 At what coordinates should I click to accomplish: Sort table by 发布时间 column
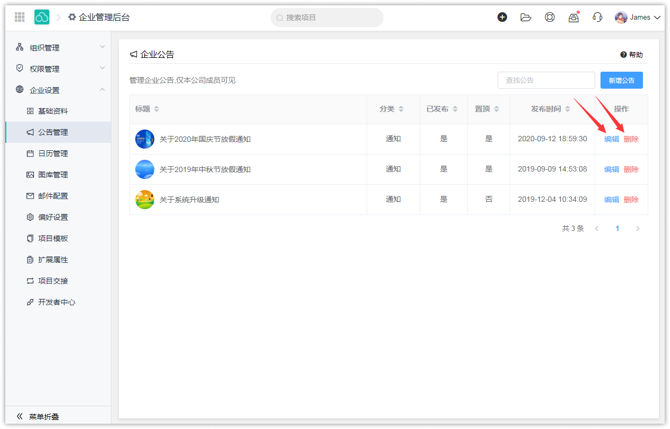click(x=551, y=109)
